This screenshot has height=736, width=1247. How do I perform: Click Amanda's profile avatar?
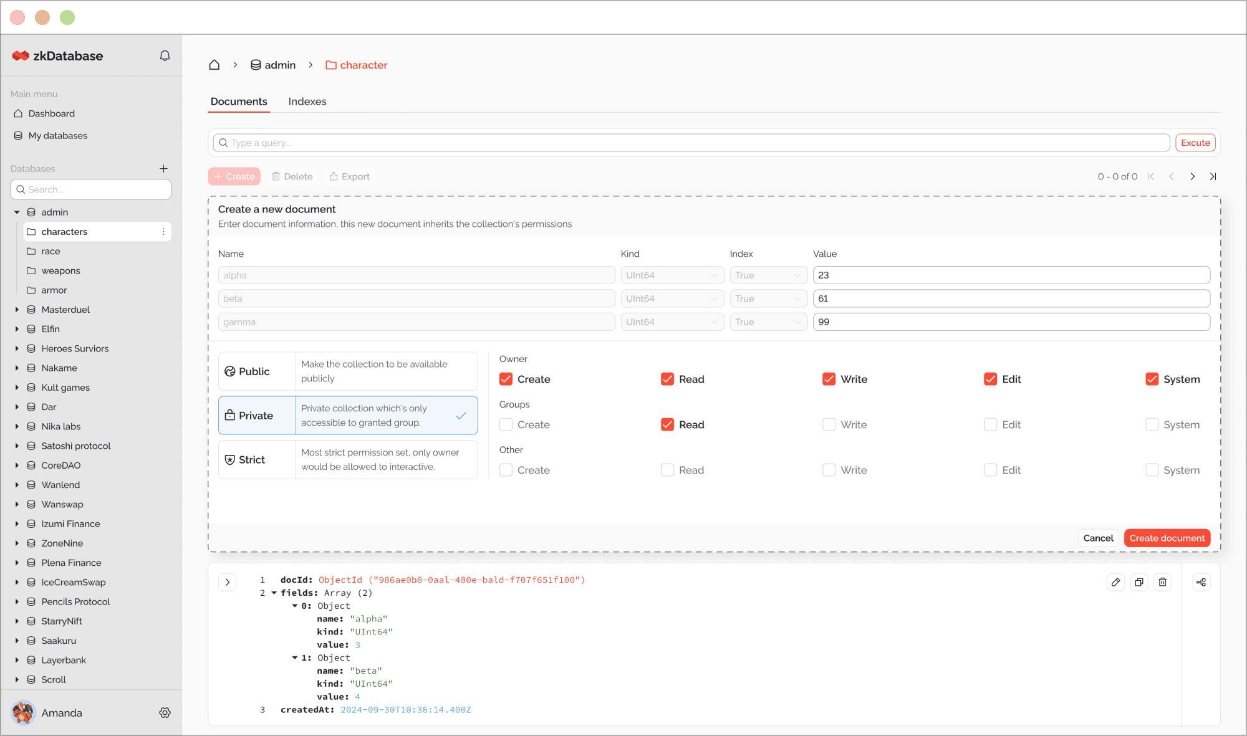(23, 712)
